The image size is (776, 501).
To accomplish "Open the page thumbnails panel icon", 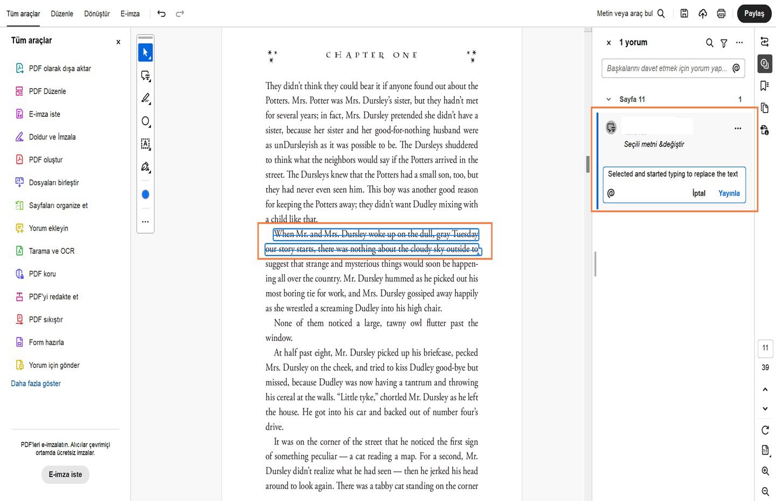I will [765, 108].
